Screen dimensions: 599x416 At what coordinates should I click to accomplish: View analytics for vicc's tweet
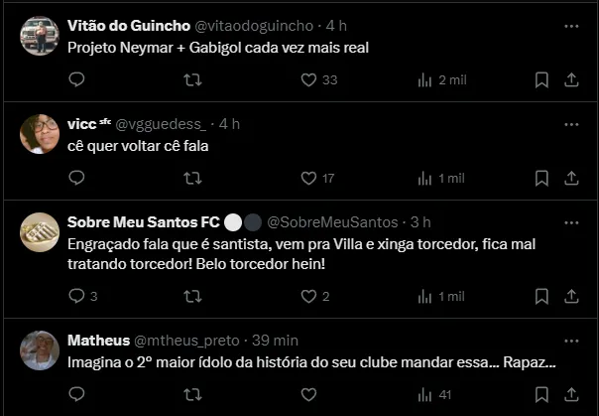424,178
